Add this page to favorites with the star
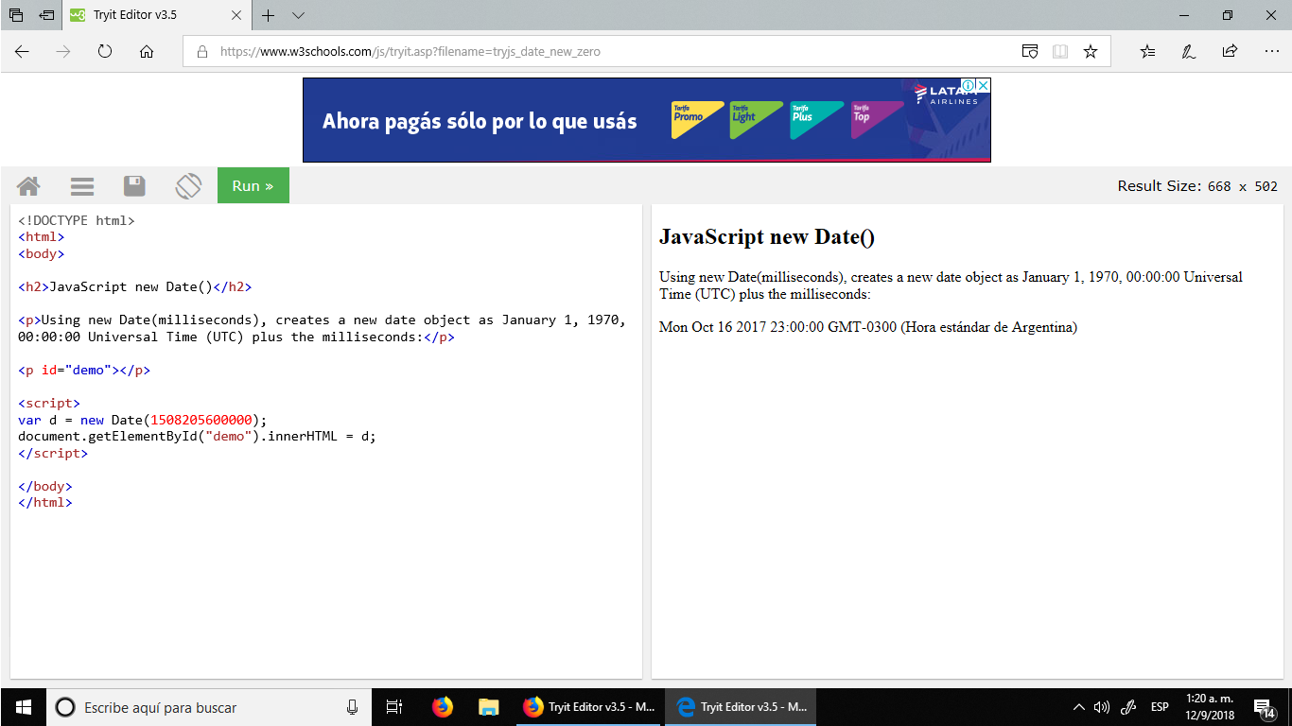The width and height of the screenshot is (1292, 726). click(1091, 52)
